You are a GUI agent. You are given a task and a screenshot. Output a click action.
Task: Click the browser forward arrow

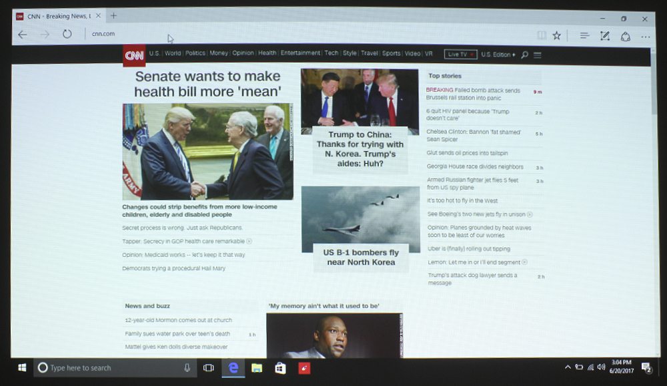click(45, 35)
